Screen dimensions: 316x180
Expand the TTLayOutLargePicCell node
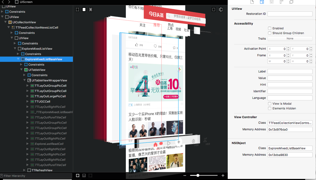[28, 96]
